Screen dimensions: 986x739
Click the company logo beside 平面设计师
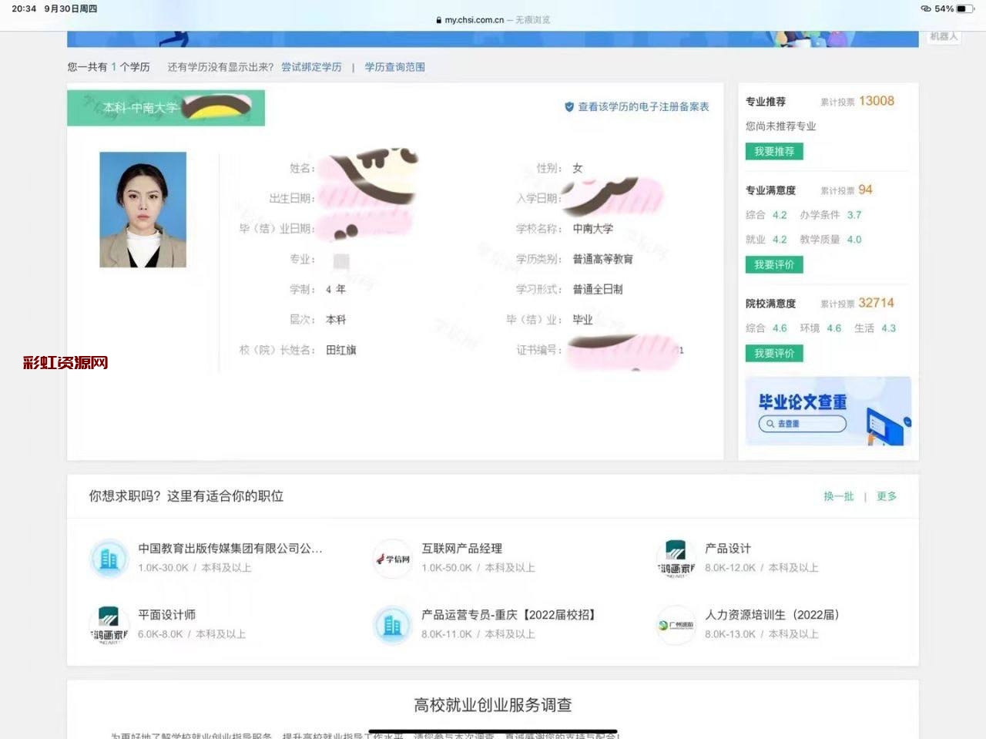[109, 625]
